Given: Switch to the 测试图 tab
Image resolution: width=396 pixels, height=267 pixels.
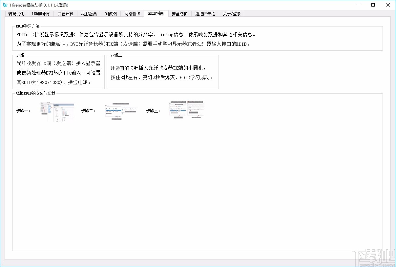Looking at the screenshot, I should 110,13.
